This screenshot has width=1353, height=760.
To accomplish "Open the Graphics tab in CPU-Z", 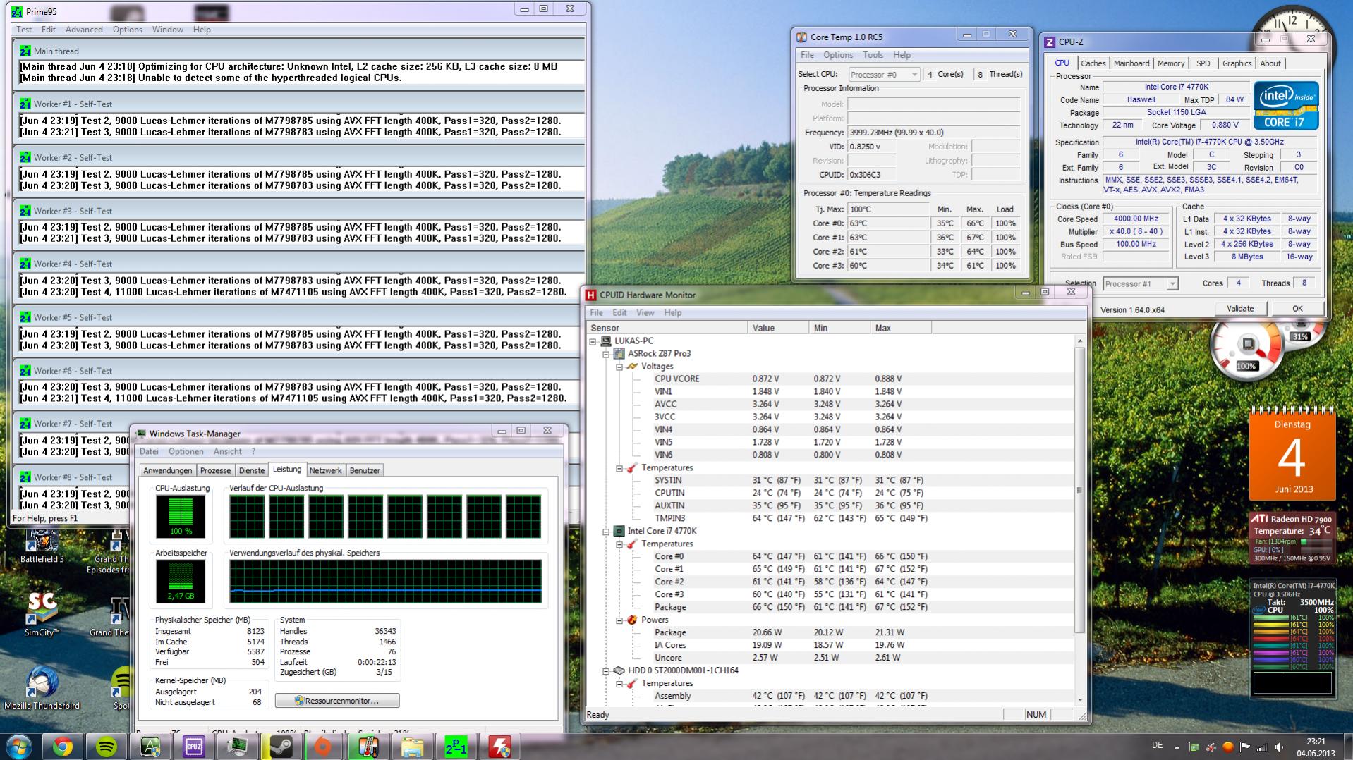I will tap(1237, 63).
